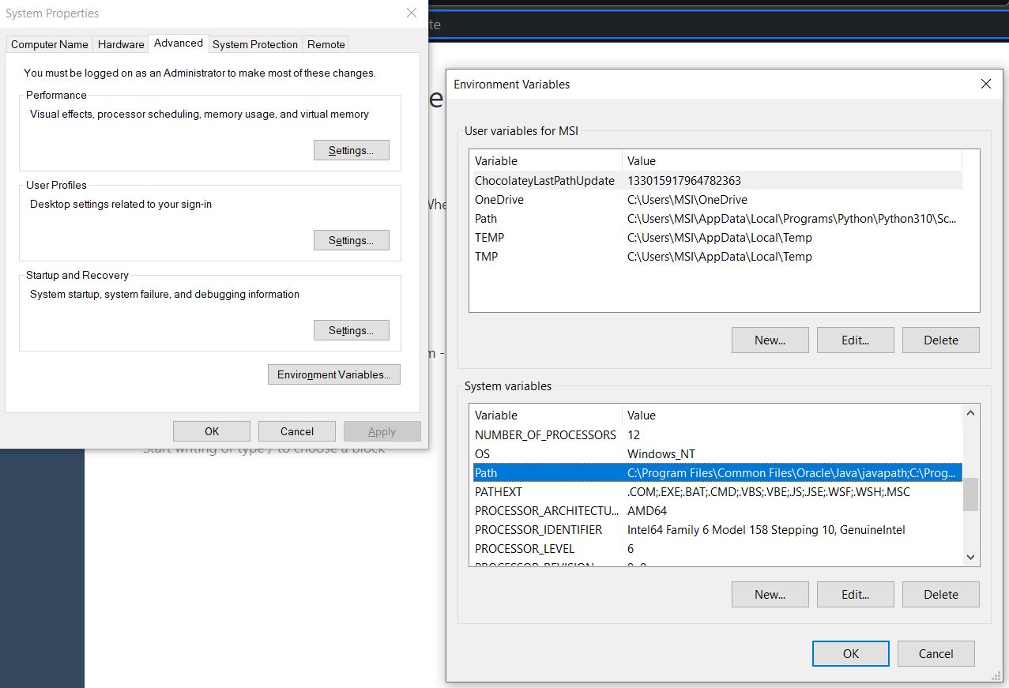Select NUMBER_OF_PROCESSORS system variable
This screenshot has width=1009, height=688.
717,435
